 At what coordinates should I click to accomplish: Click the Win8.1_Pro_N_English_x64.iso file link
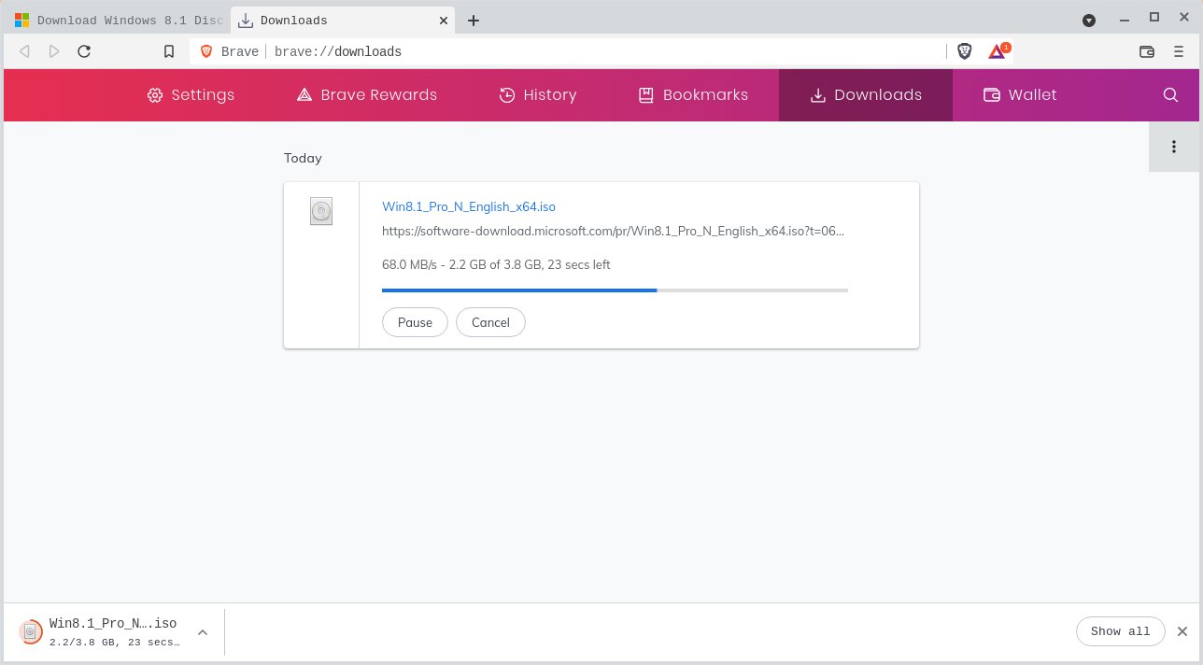[469, 206]
